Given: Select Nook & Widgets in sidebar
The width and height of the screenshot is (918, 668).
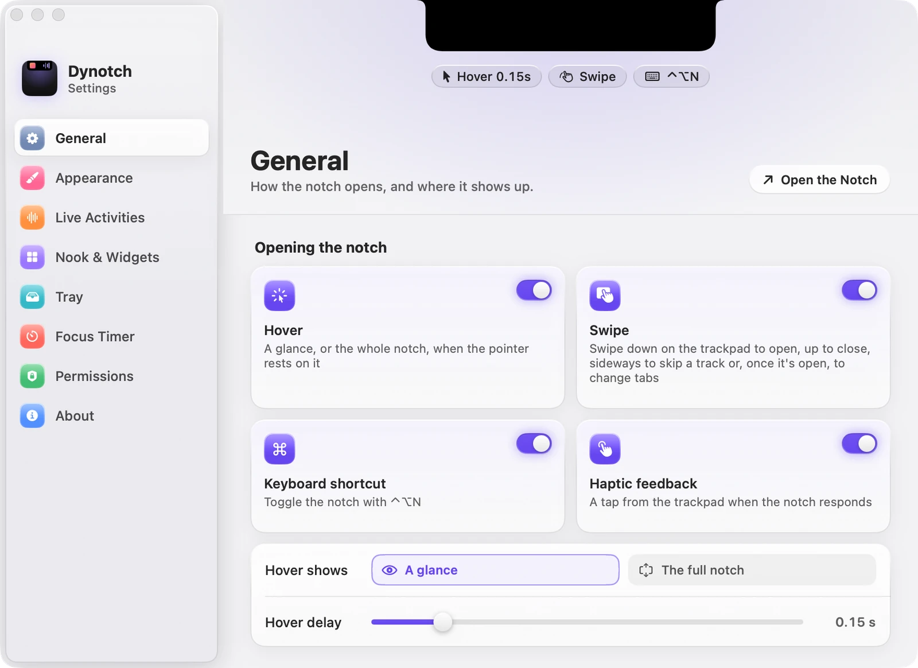Looking at the screenshot, I should click(111, 257).
